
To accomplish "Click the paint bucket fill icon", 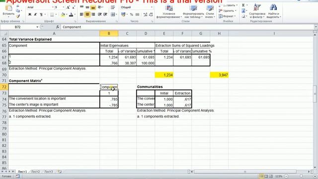I will (x=63, y=14).
